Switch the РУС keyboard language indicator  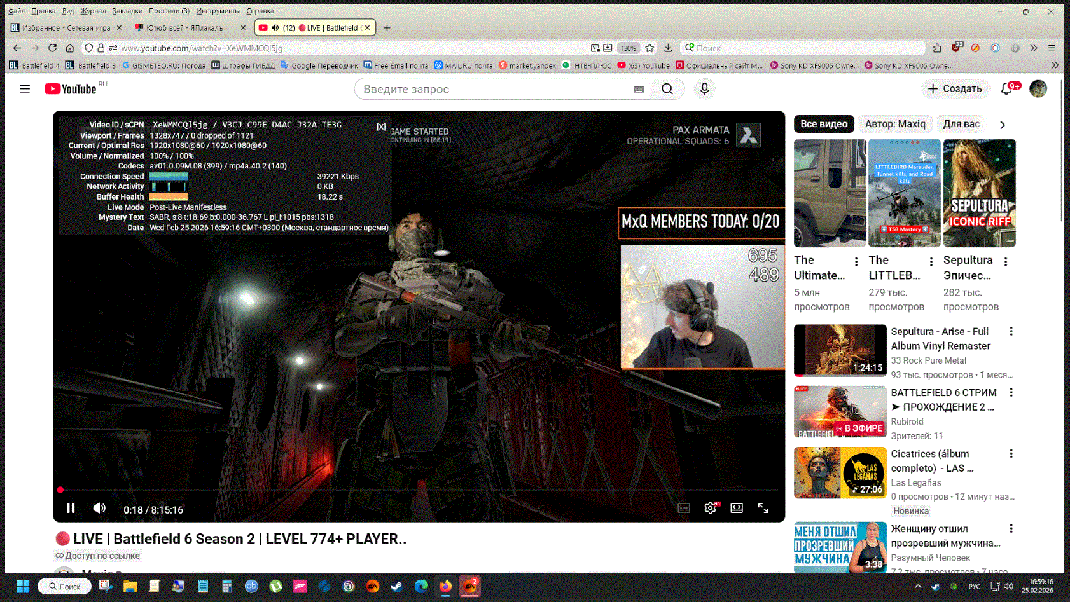pos(975,586)
